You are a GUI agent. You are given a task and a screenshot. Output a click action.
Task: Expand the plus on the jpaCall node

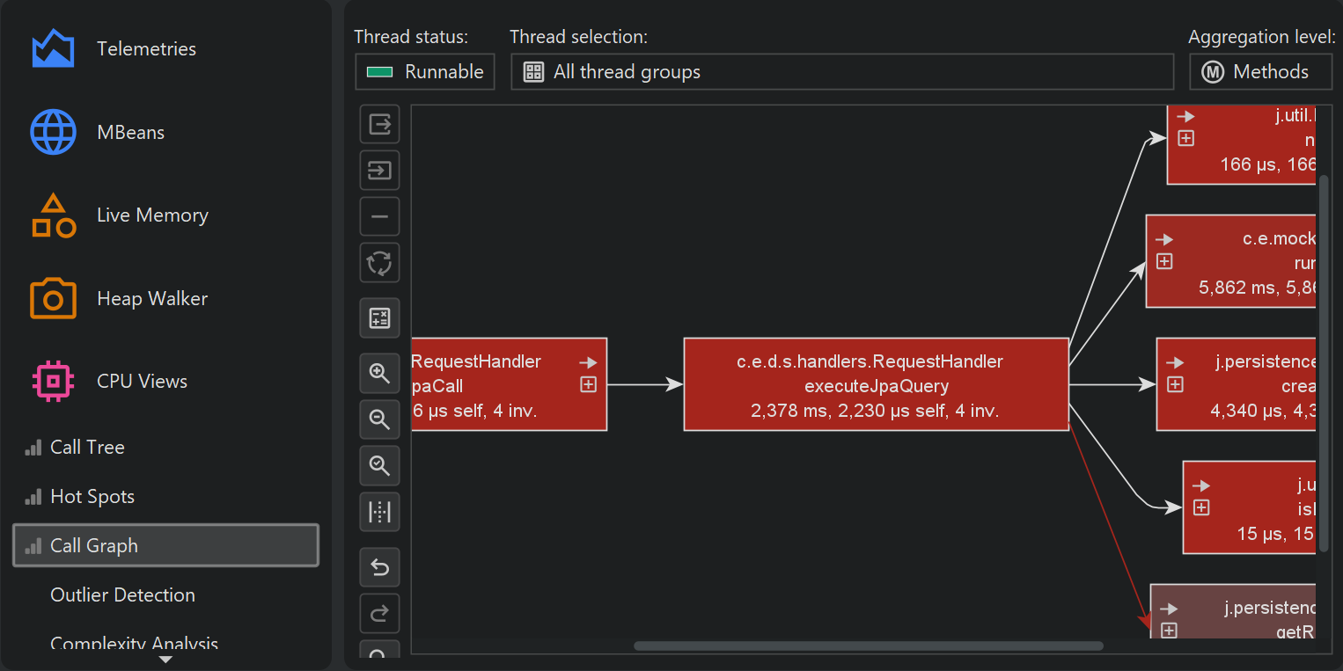tap(588, 384)
